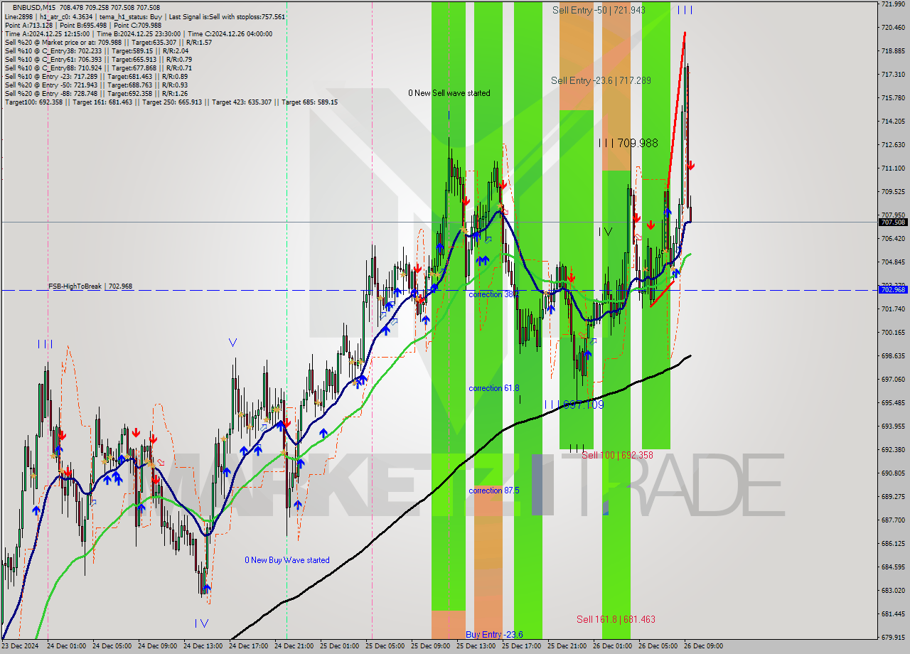Click the 718.865 price axis label

click(x=893, y=51)
